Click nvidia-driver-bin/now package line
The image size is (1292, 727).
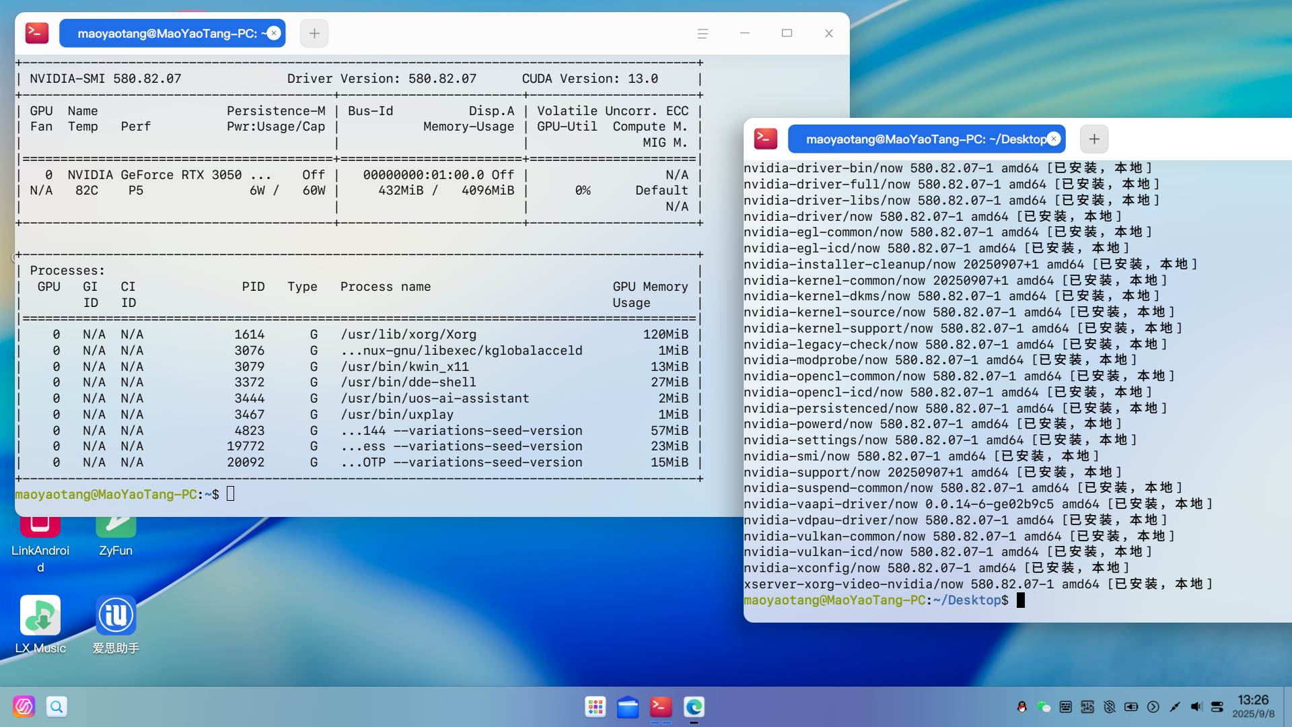pyautogui.click(x=947, y=168)
